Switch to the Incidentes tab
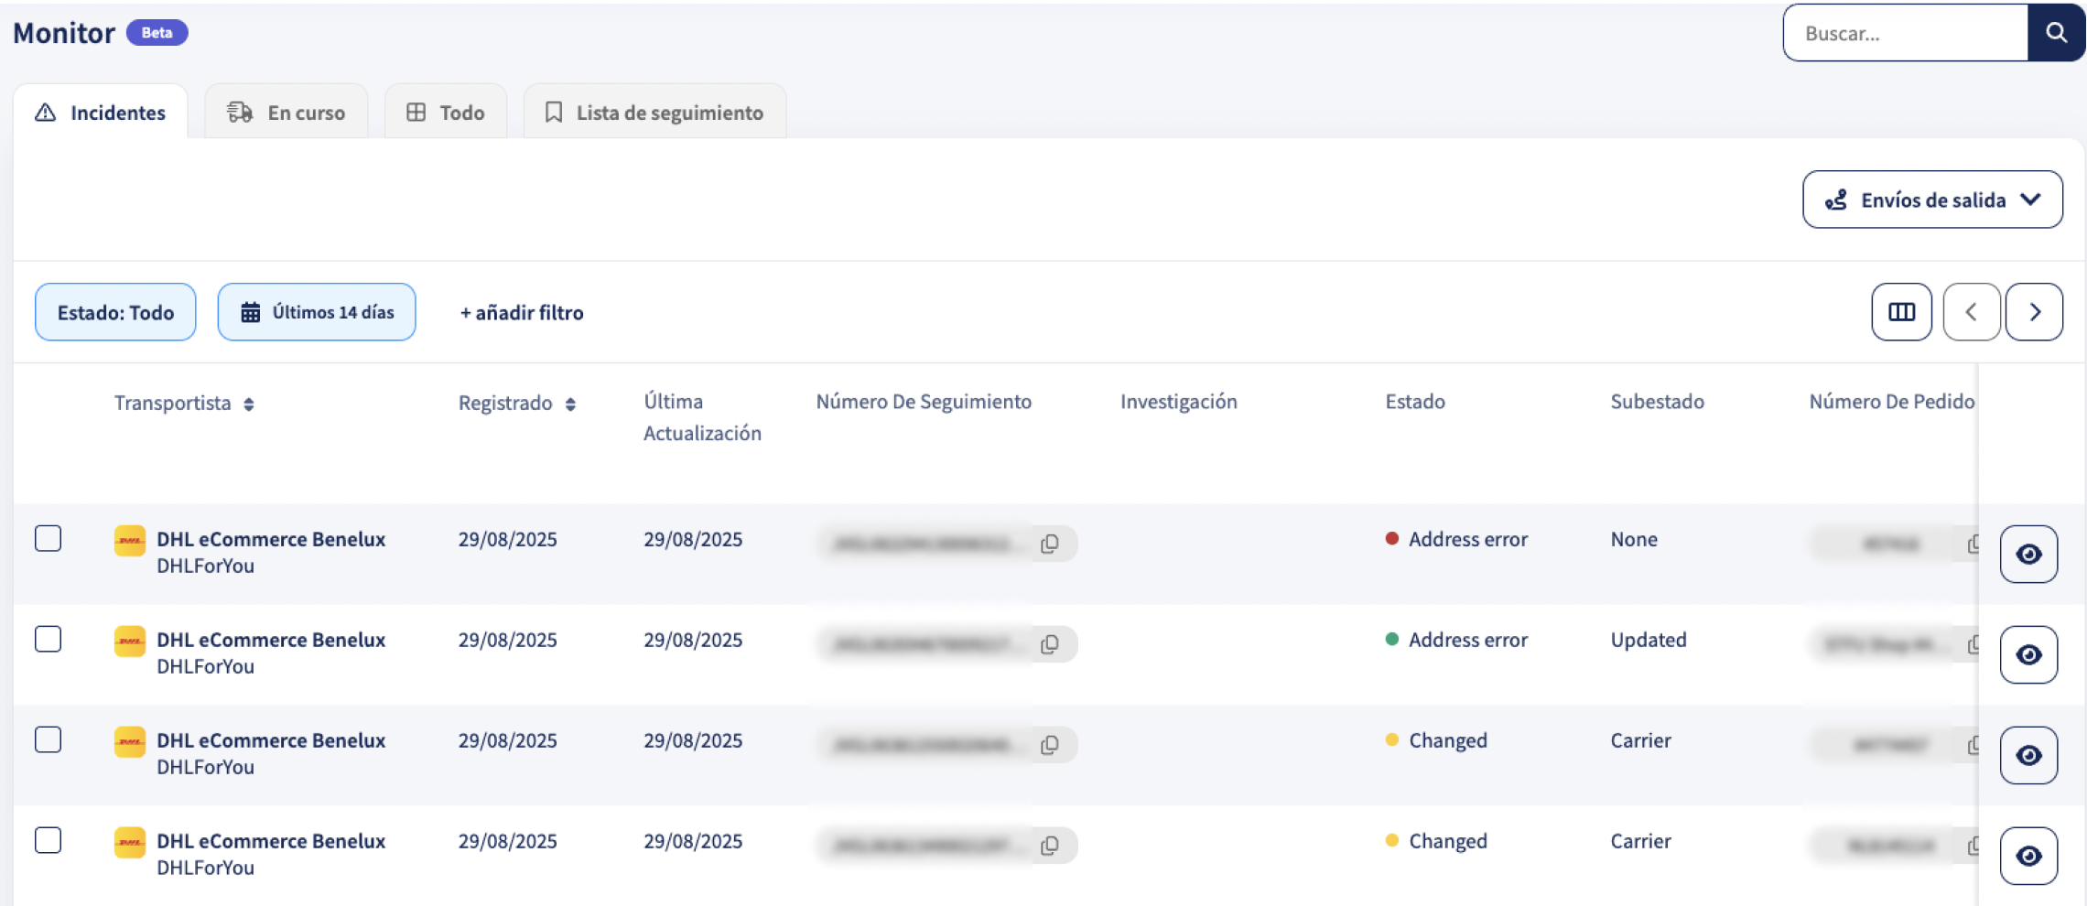Image resolution: width=2087 pixels, height=906 pixels. (x=101, y=112)
